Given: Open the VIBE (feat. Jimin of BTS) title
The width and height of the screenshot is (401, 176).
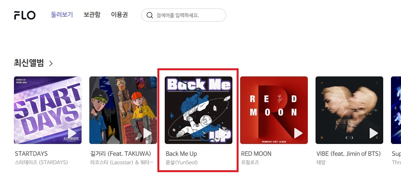Looking at the screenshot, I should point(348,154).
